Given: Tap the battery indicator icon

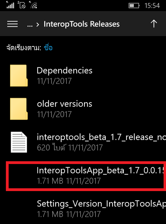Looking at the screenshot, I should [134, 6].
